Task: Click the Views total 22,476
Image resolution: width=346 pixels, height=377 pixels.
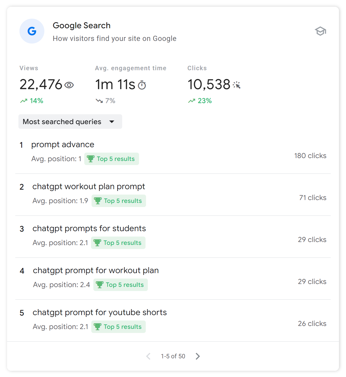Action: (x=41, y=84)
